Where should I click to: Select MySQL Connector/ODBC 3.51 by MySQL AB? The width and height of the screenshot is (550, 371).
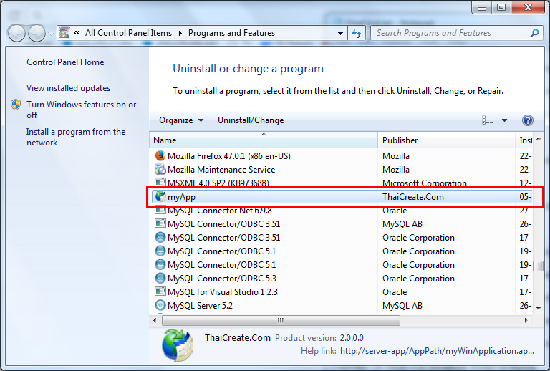[x=223, y=224]
